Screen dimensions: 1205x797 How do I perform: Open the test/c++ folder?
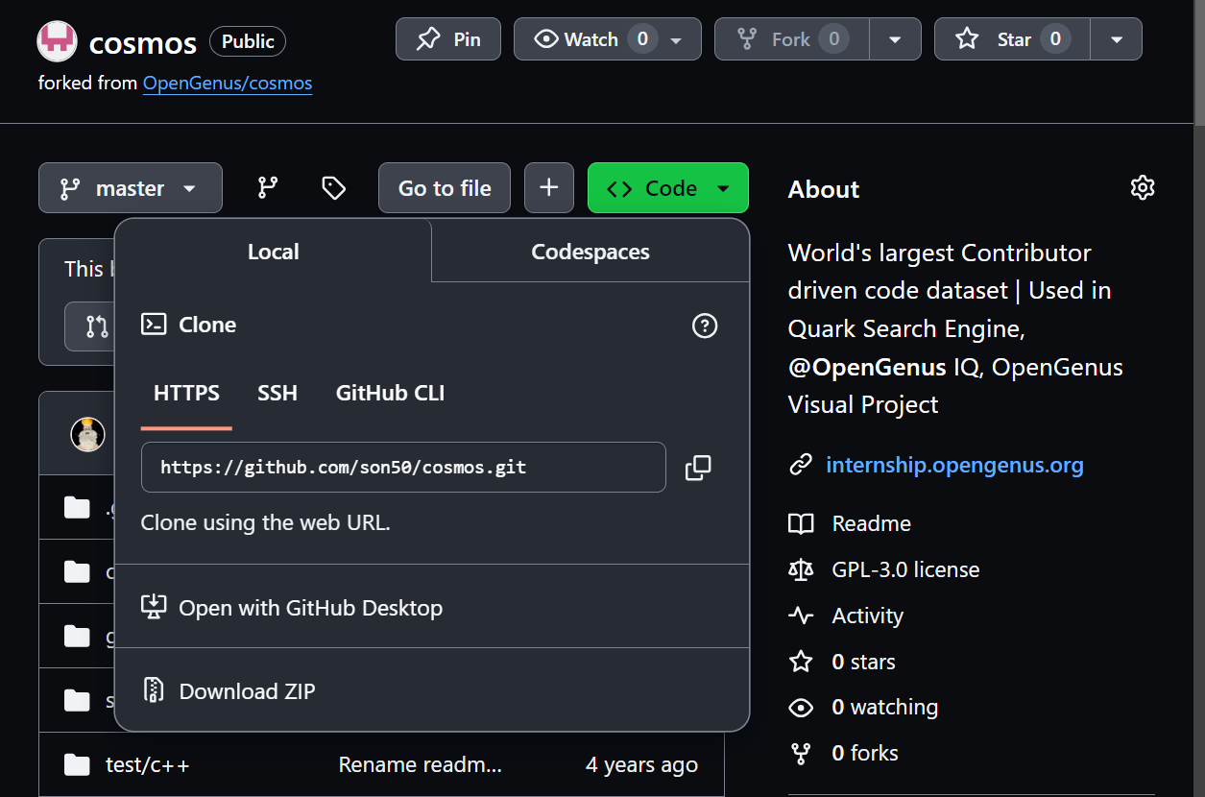coord(147,765)
